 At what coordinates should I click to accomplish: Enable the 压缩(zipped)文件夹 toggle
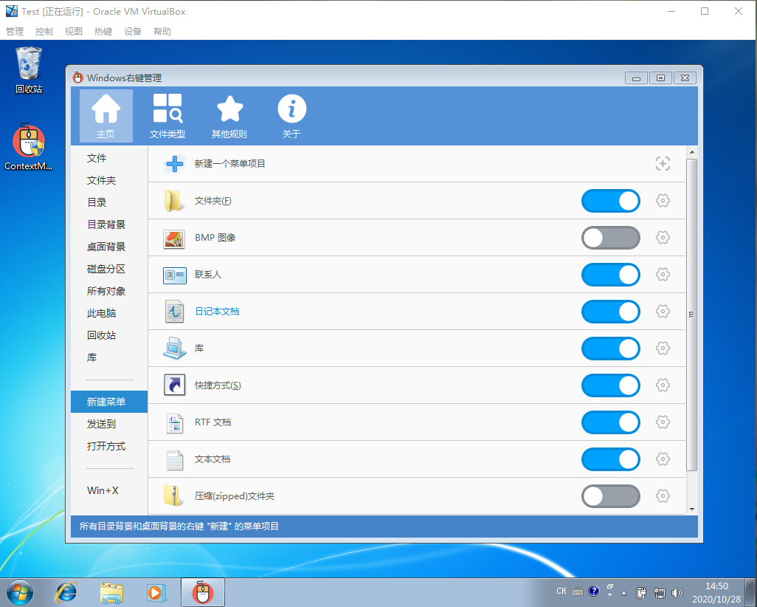610,496
